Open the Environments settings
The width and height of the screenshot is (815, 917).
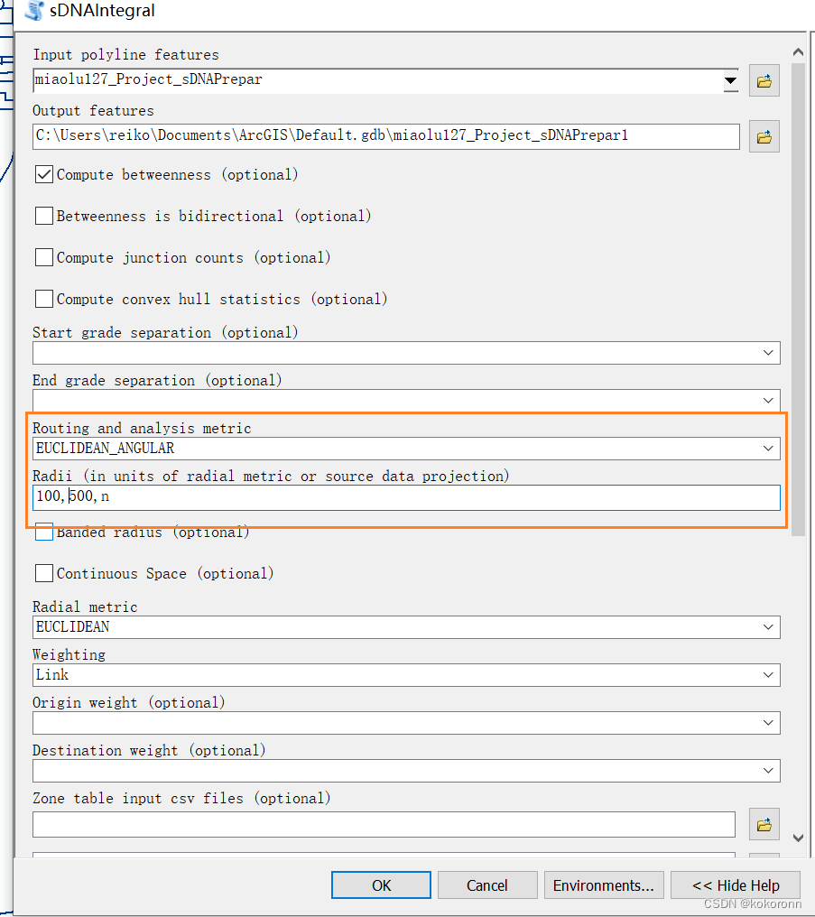click(603, 885)
